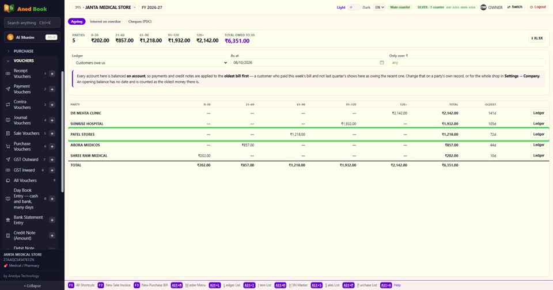Click Main counter badge

point(400,7)
